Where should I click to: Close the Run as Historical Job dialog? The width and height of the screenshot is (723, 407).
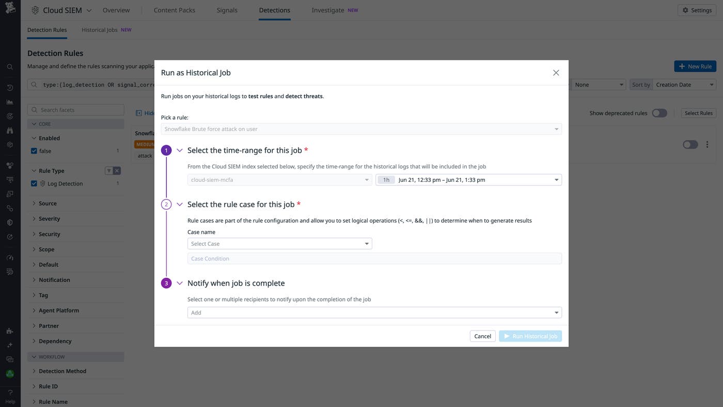coord(556,73)
